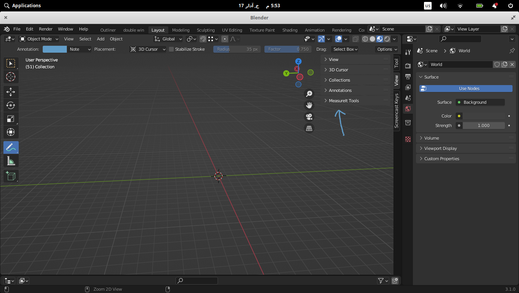
Task: Open the World properties tab
Action: (408, 109)
